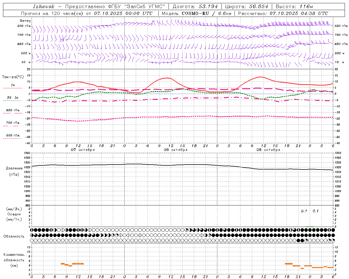Viewport: 349px width, 279px height.
Task: Click the 2m temperature curve peak on 08 октября
Action: click(x=167, y=78)
